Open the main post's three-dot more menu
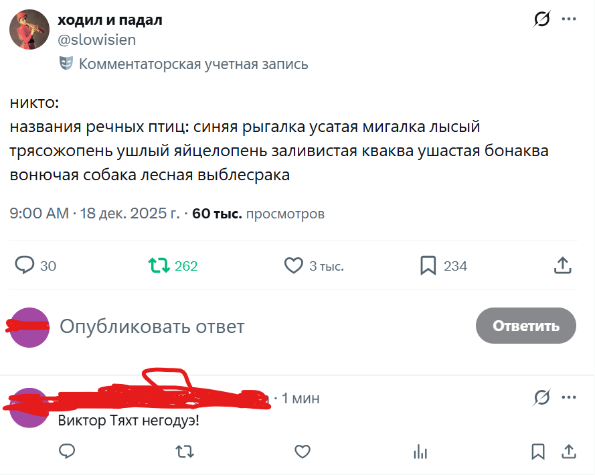This screenshot has width=595, height=475. click(x=569, y=20)
